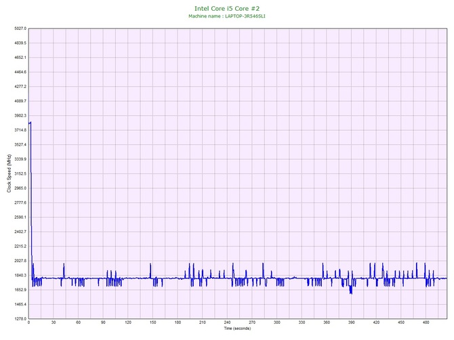Click the 2402.7 y-axis value
454x340 pixels.
[x=20, y=232]
